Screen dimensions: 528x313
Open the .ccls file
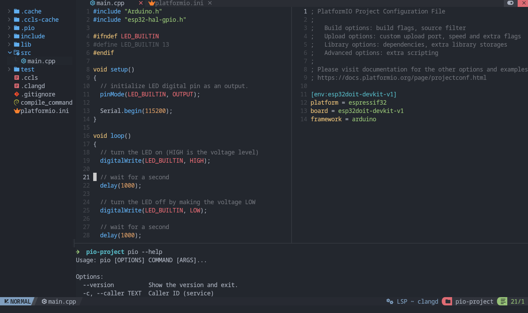[29, 78]
